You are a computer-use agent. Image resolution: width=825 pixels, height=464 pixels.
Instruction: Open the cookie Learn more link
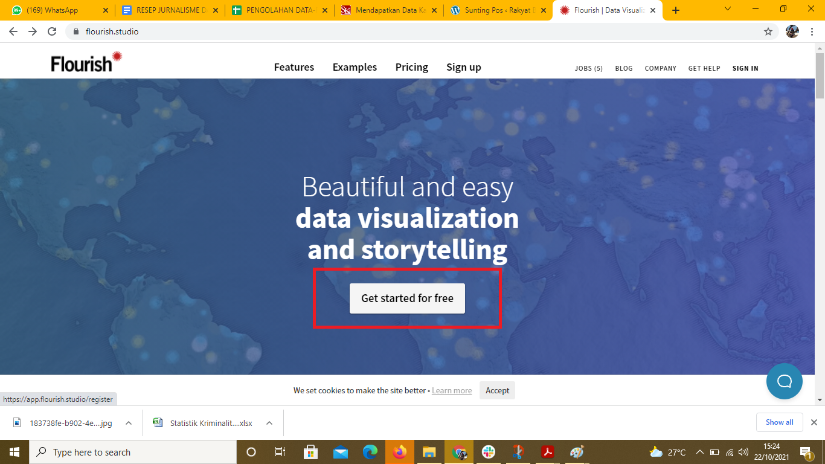click(452, 391)
